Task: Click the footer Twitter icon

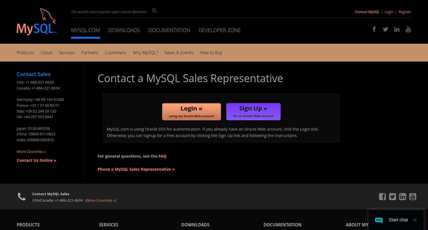Action: pos(392,197)
